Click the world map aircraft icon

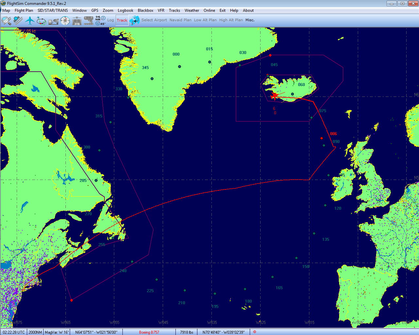(x=134, y=20)
